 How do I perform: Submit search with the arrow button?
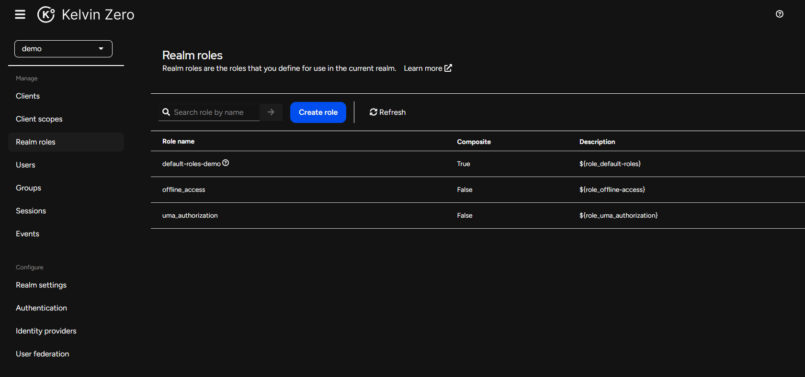coord(271,112)
